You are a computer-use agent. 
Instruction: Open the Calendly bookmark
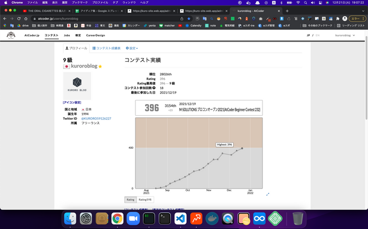(x=194, y=26)
